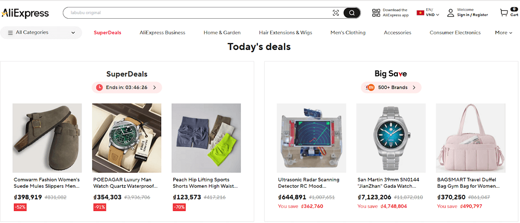The image size is (520, 223).
Task: Open the POEDAGAR green watch thumbnail
Action: (x=126, y=138)
